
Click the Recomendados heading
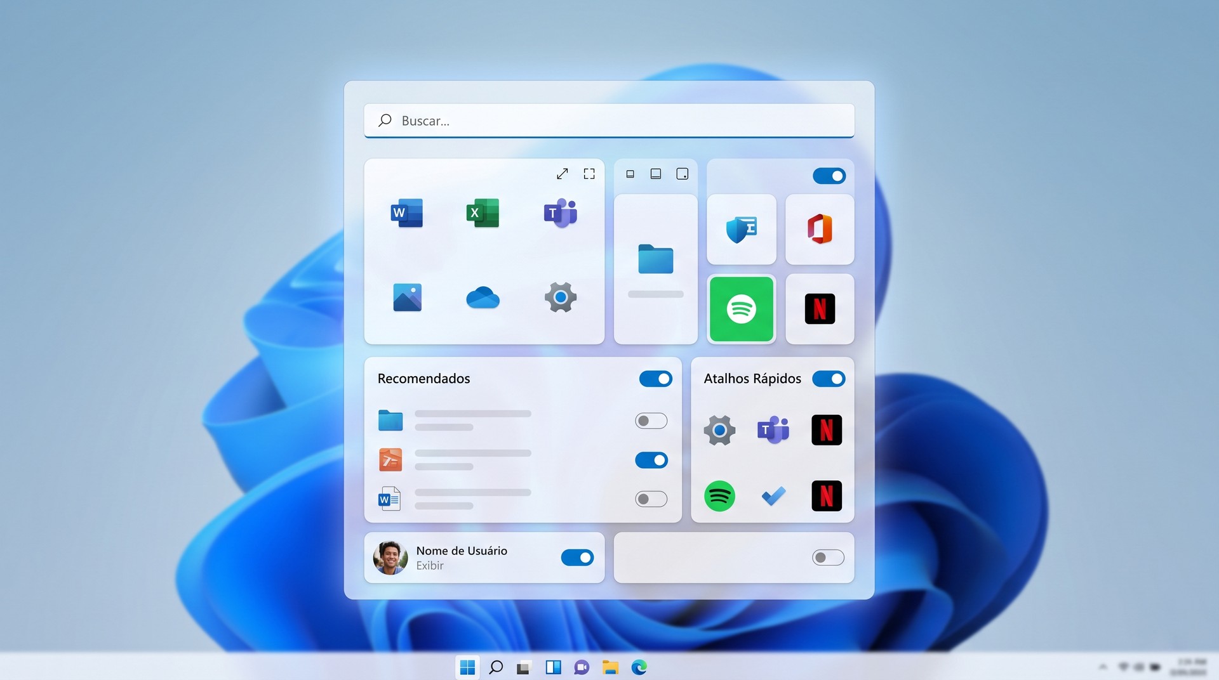423,379
